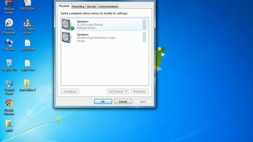This screenshot has width=253, height=142.
Task: Open the Properties button
Action: [140, 91]
